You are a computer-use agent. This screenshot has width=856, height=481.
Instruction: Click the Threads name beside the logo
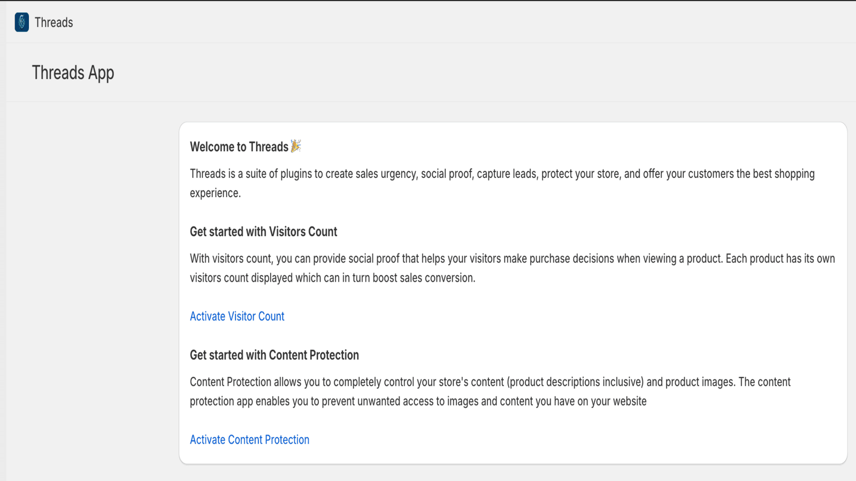[x=53, y=22]
